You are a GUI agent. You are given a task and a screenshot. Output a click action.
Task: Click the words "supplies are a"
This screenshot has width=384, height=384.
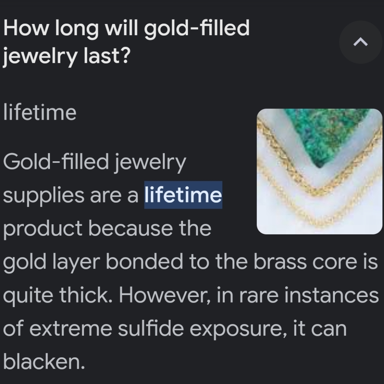(70, 195)
